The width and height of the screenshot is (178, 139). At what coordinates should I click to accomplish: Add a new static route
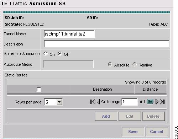[106, 116]
